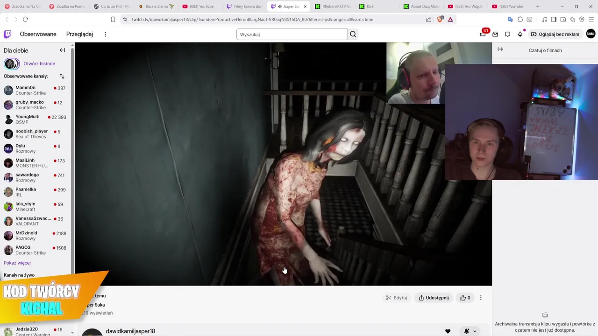Click the Wyszukaj search field
The image size is (598, 336).
pos(292,34)
